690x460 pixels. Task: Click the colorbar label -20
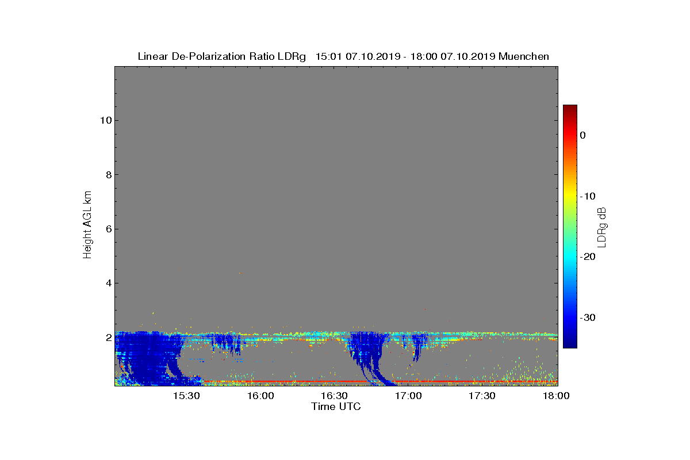tap(587, 256)
